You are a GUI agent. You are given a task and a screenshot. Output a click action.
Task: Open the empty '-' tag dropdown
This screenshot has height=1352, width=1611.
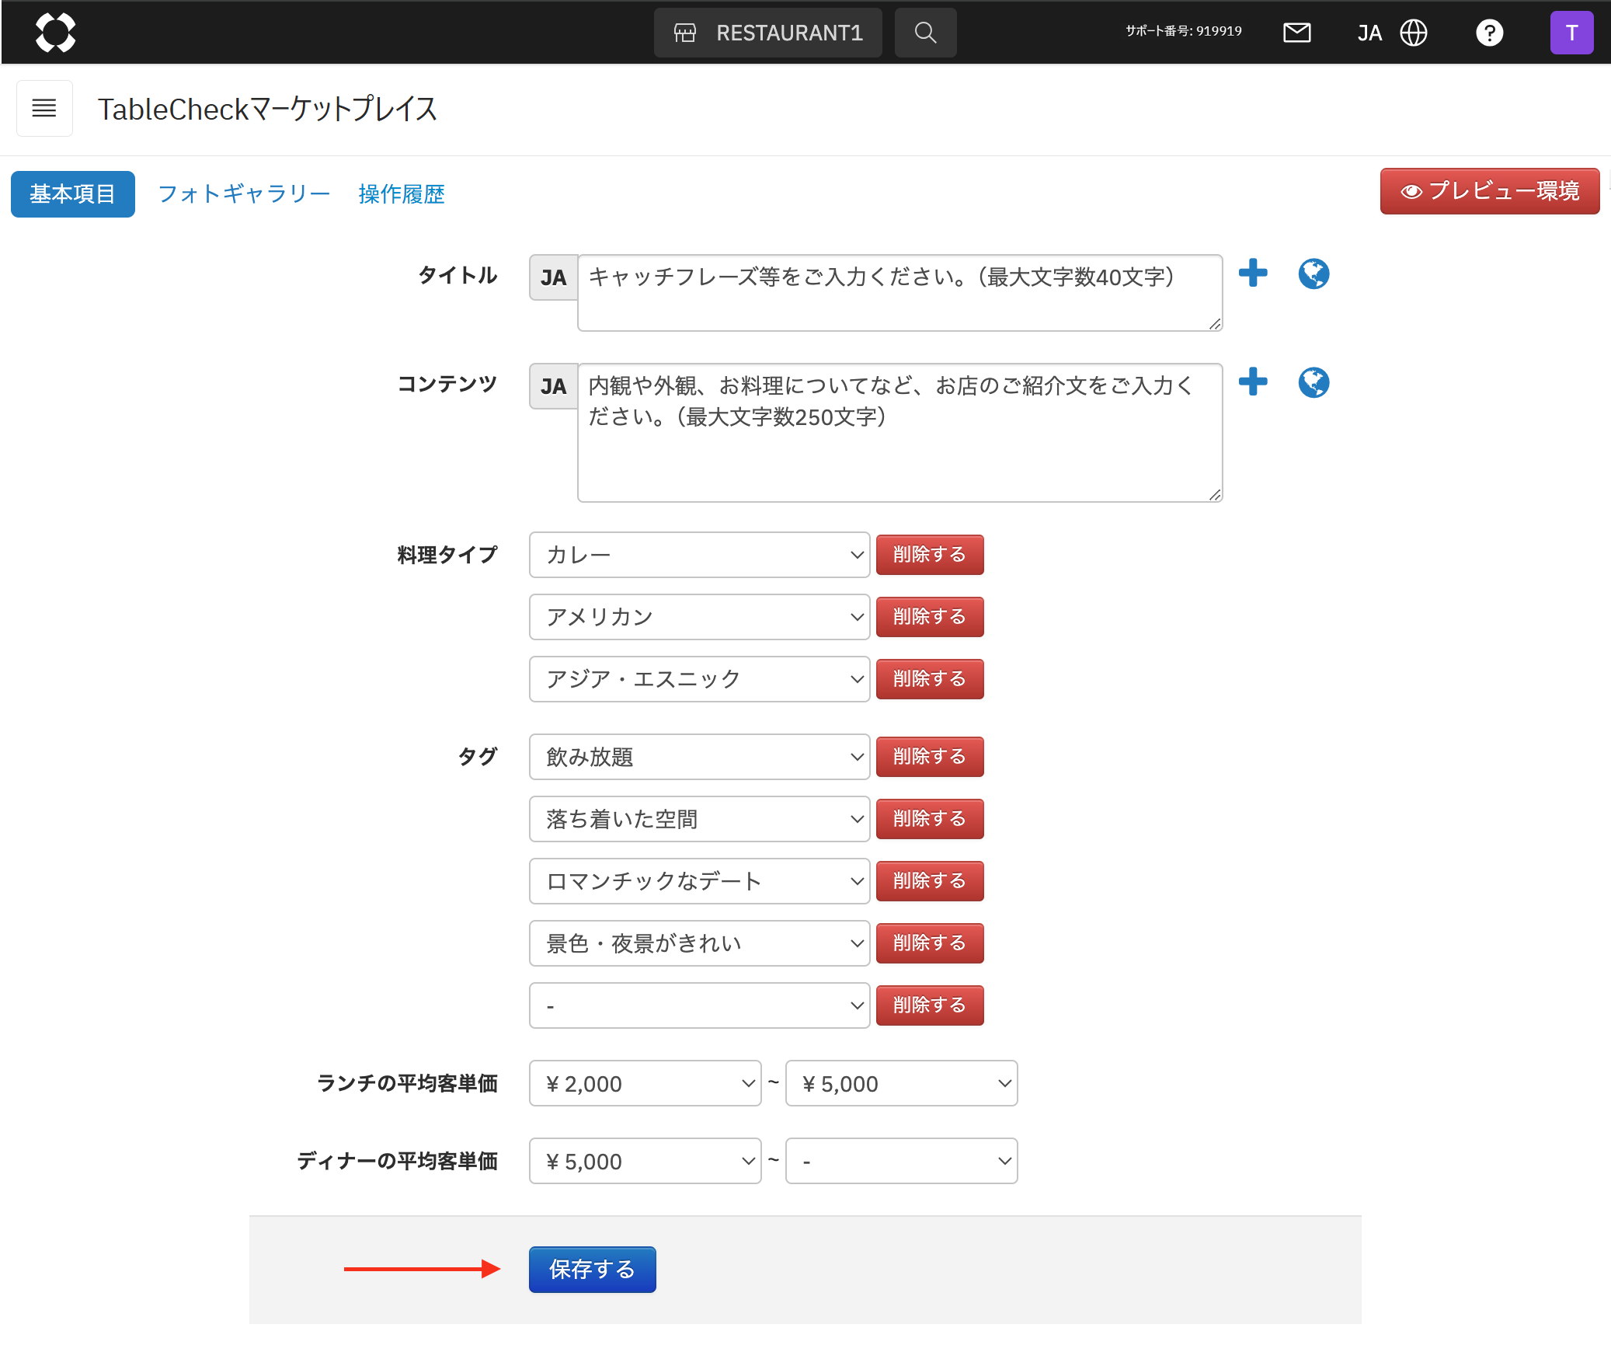point(699,1005)
